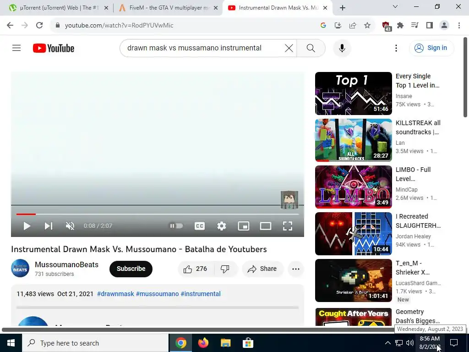The width and height of the screenshot is (469, 352).
Task: Open more actions ellipsis below video
Action: point(296,269)
